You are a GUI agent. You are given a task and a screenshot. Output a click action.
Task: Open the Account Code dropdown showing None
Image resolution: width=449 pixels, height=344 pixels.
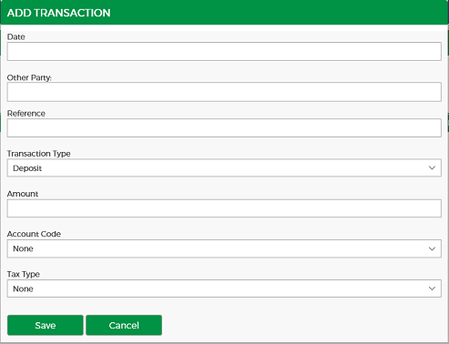224,248
